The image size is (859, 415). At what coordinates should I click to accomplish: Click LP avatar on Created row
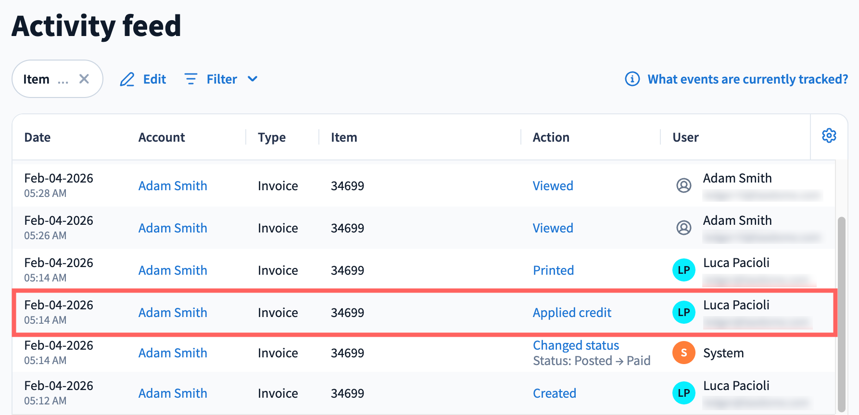pos(683,393)
